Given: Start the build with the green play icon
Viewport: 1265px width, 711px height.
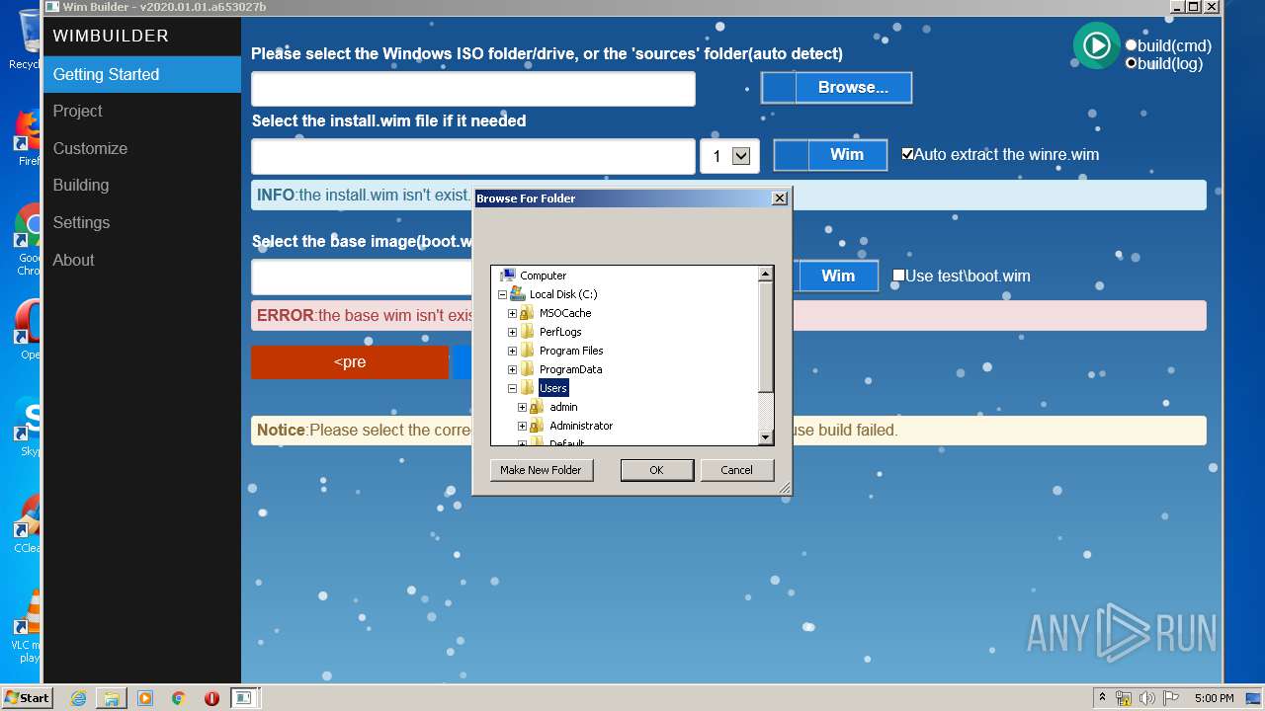Looking at the screenshot, I should (1096, 45).
